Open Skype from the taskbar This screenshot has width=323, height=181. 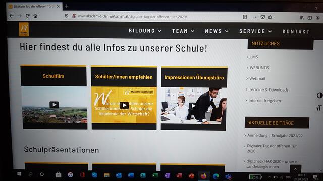(94, 175)
